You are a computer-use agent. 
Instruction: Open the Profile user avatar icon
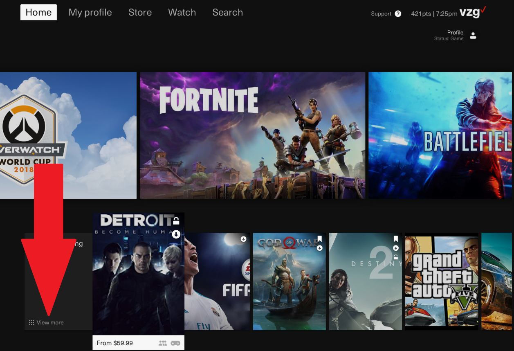tap(473, 36)
